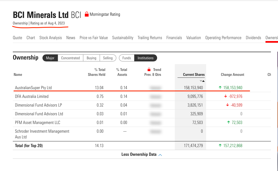Sort by the % Total Assets header
Screen dimensions: 278x171
pos(122,72)
